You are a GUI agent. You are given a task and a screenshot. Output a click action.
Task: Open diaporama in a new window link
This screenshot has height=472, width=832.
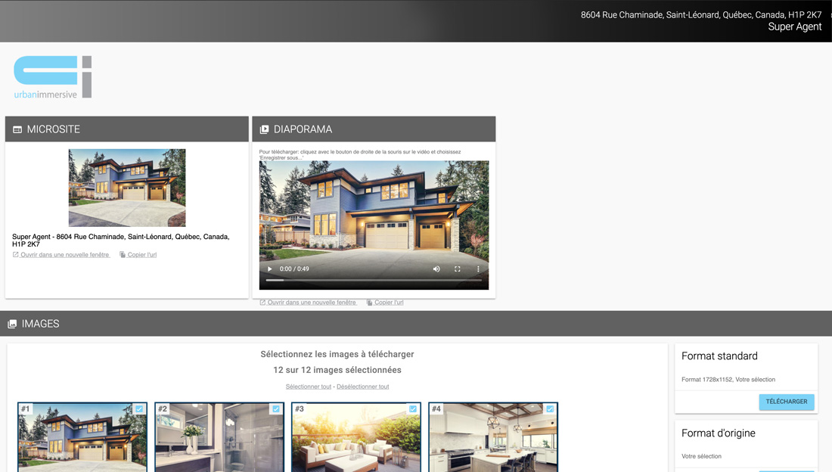click(309, 303)
